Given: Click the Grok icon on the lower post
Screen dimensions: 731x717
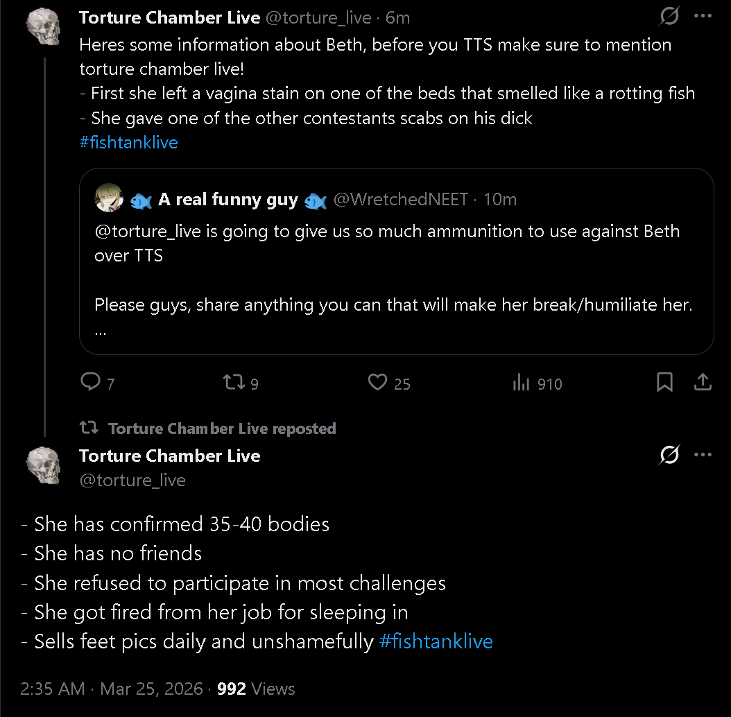Looking at the screenshot, I should point(669,455).
